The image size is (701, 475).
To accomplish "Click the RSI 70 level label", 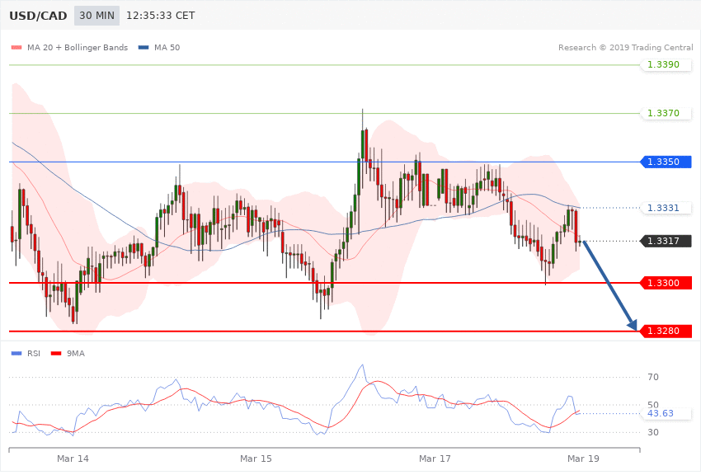I will click(x=652, y=377).
